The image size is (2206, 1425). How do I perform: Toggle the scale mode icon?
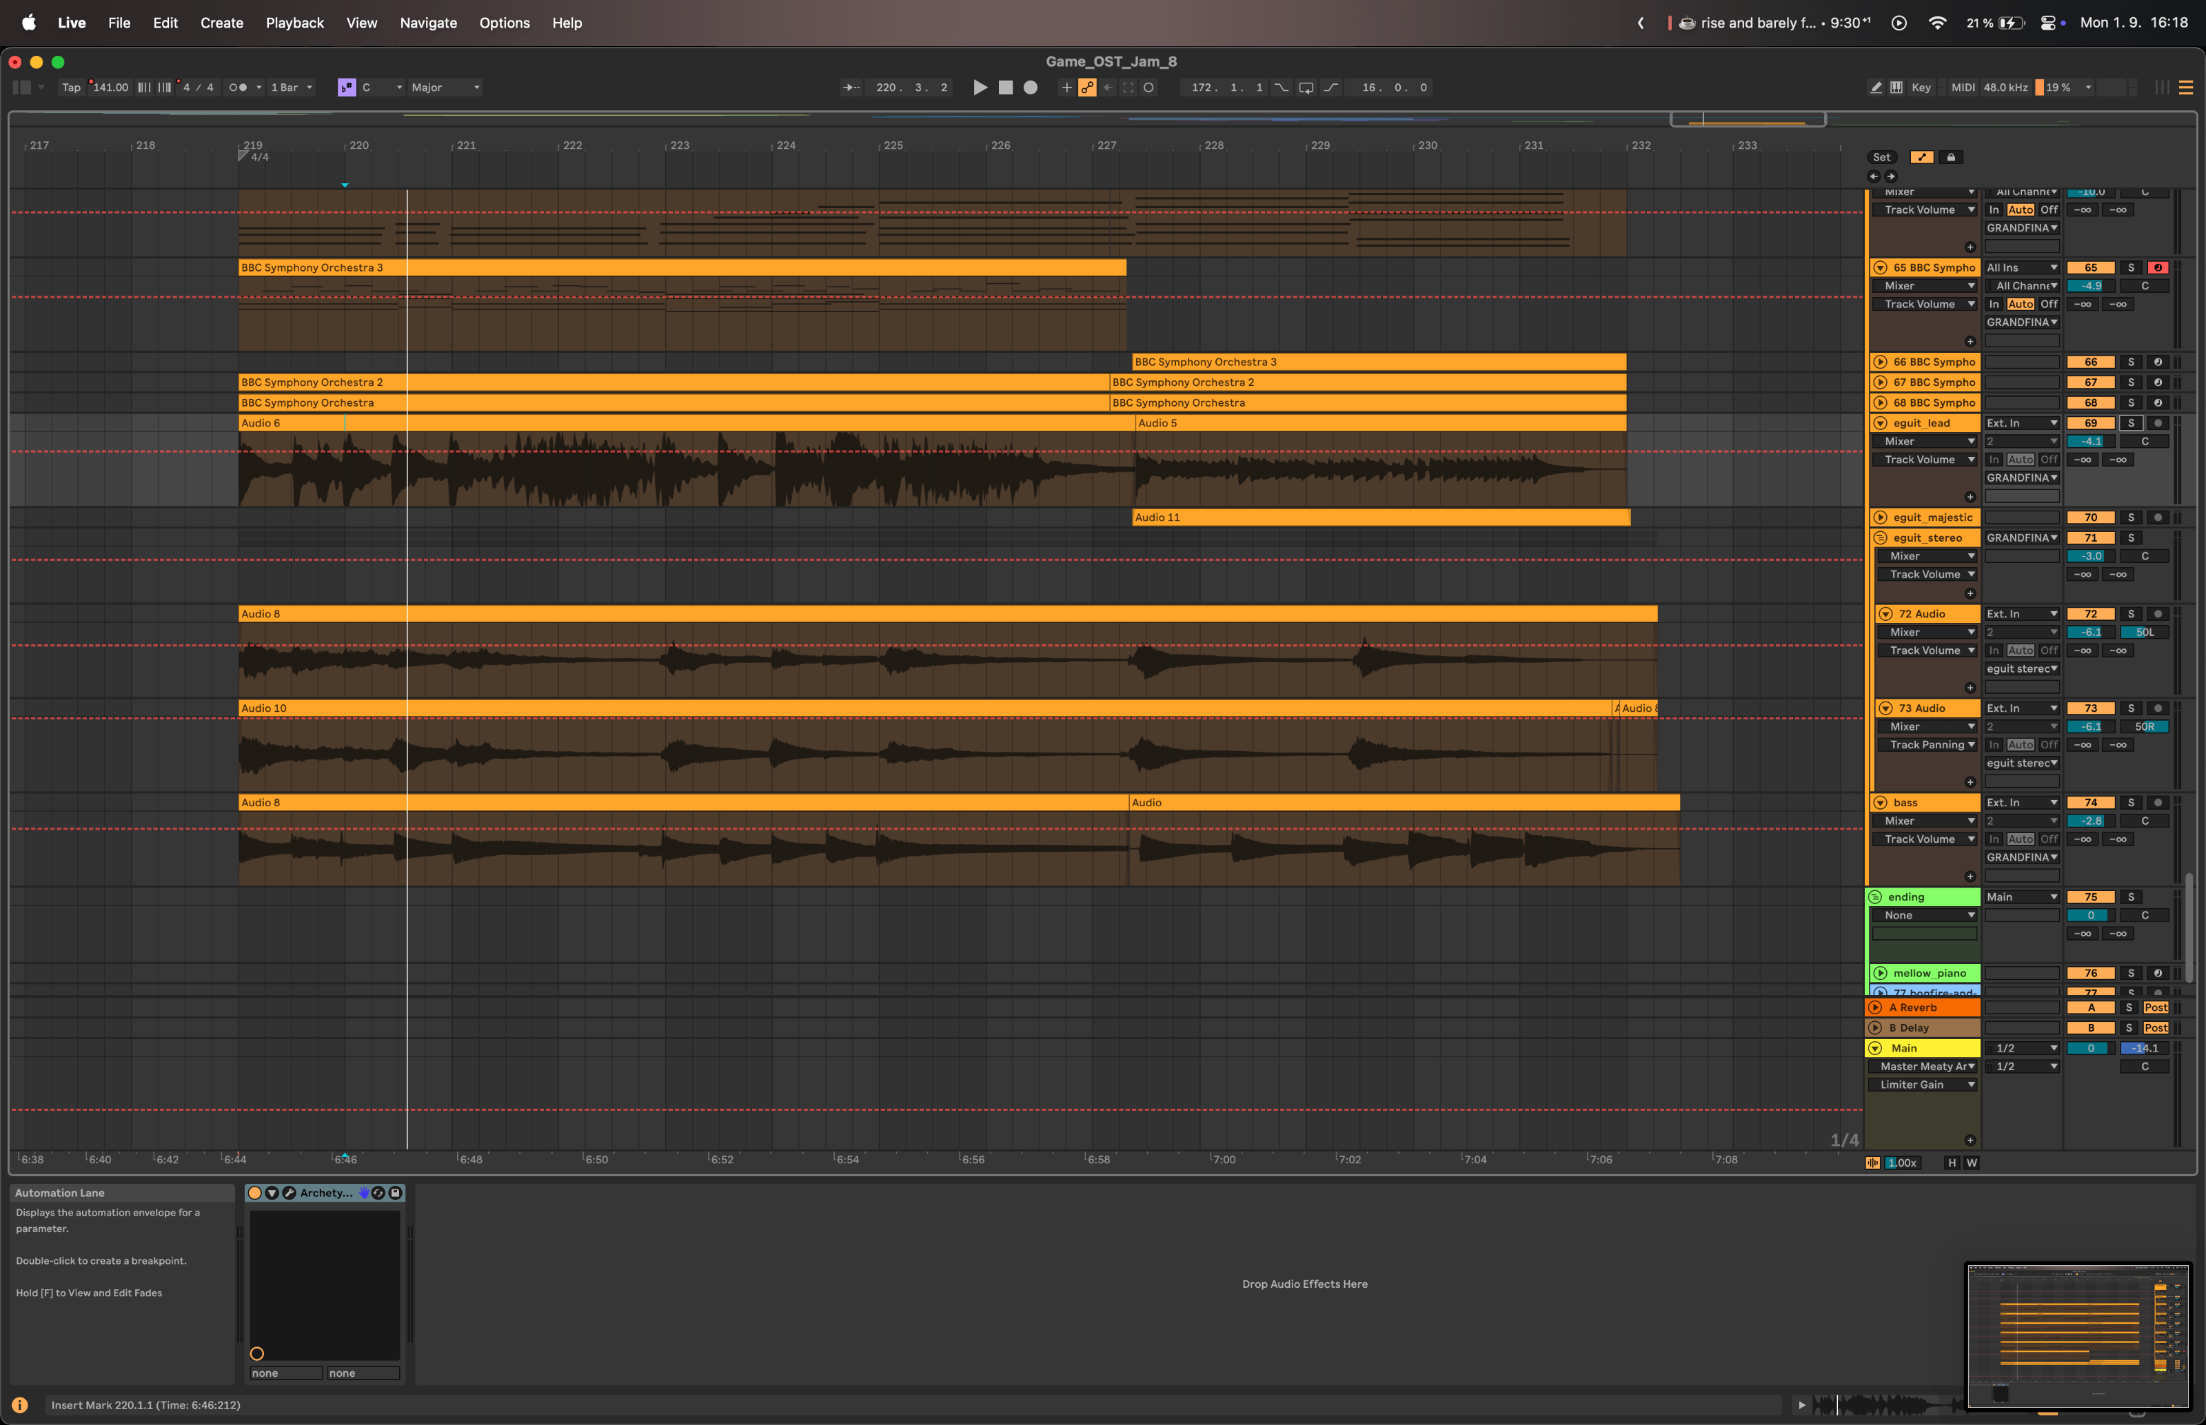tap(347, 87)
